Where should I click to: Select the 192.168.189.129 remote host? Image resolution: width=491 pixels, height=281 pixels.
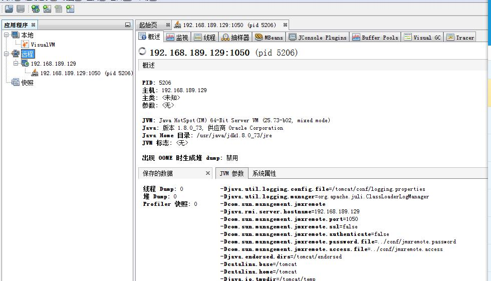[x=53, y=64]
